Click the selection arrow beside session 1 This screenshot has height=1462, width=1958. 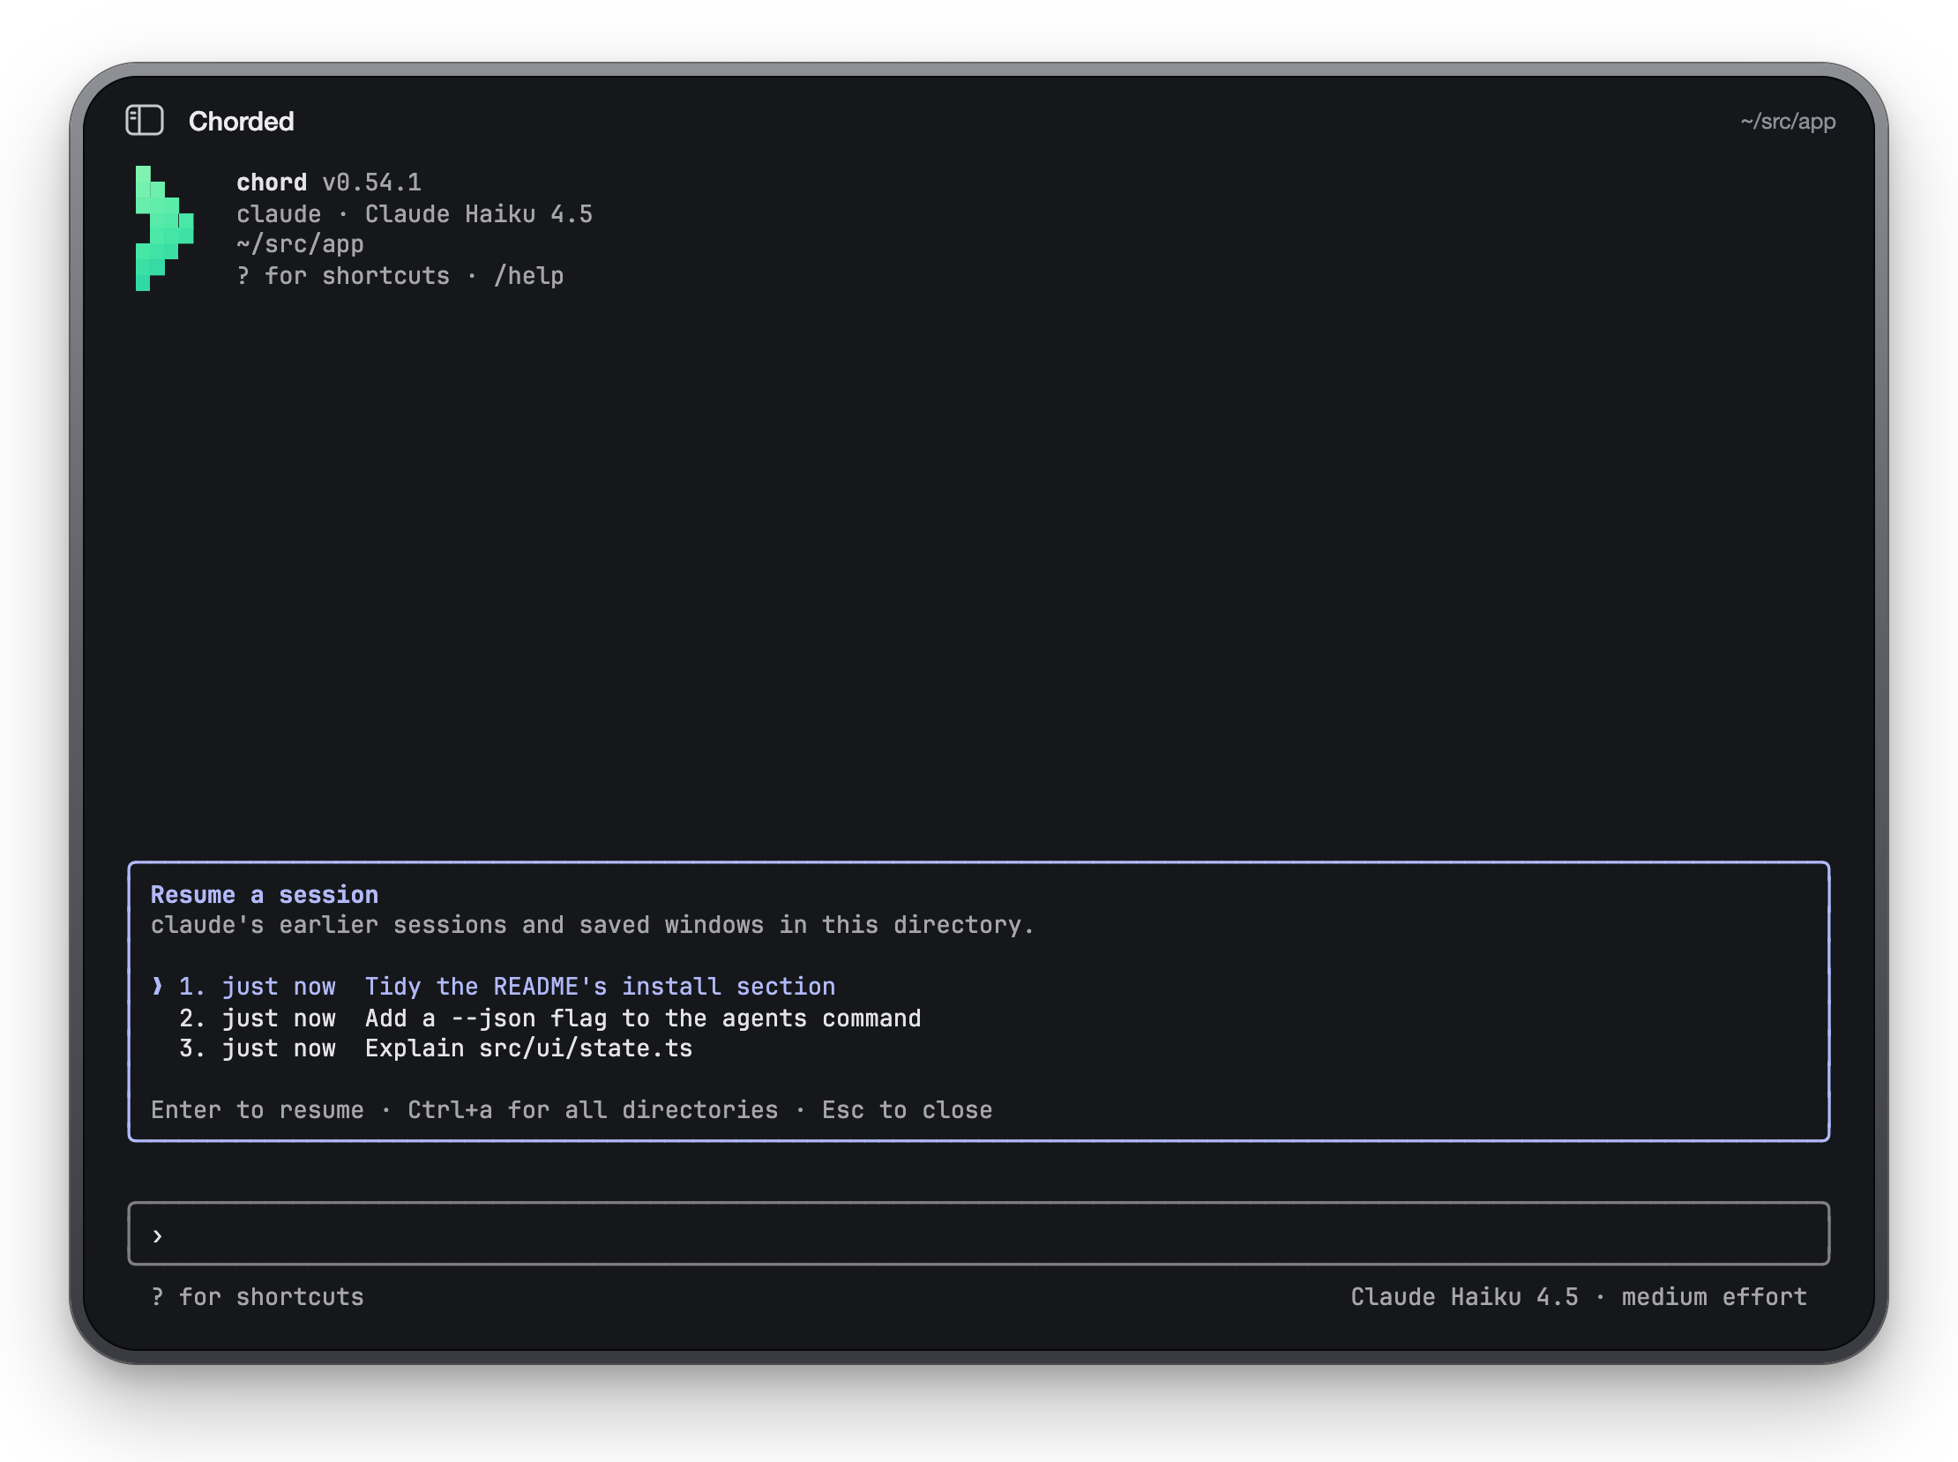(158, 986)
